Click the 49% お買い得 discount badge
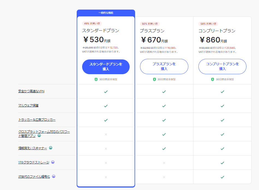Viewport: 259px width, 190px height. pos(92,24)
